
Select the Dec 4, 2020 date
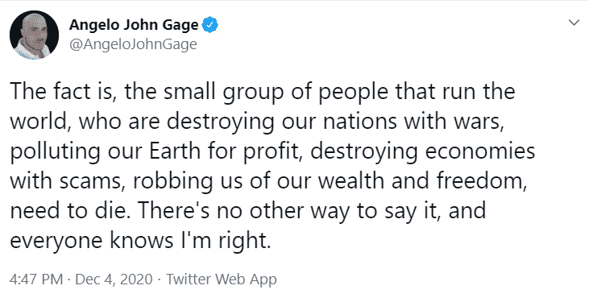coord(114,279)
